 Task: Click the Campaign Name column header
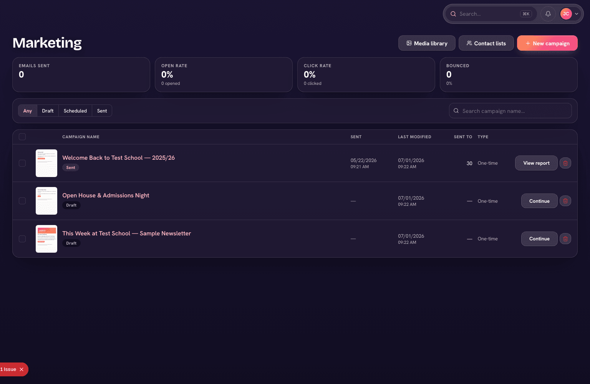pos(81,137)
